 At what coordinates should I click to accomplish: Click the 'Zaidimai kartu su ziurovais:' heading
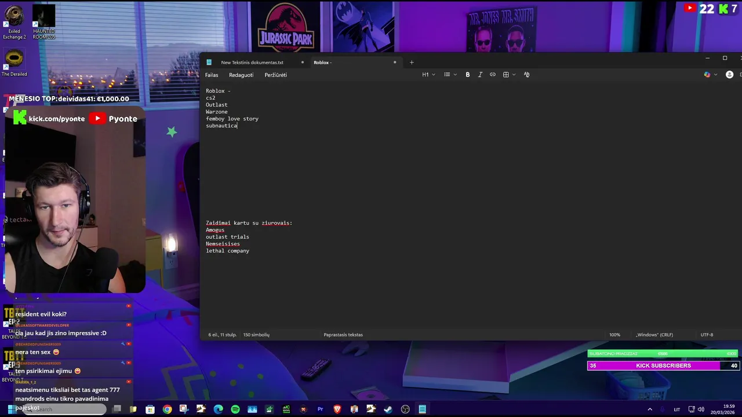[249, 223]
